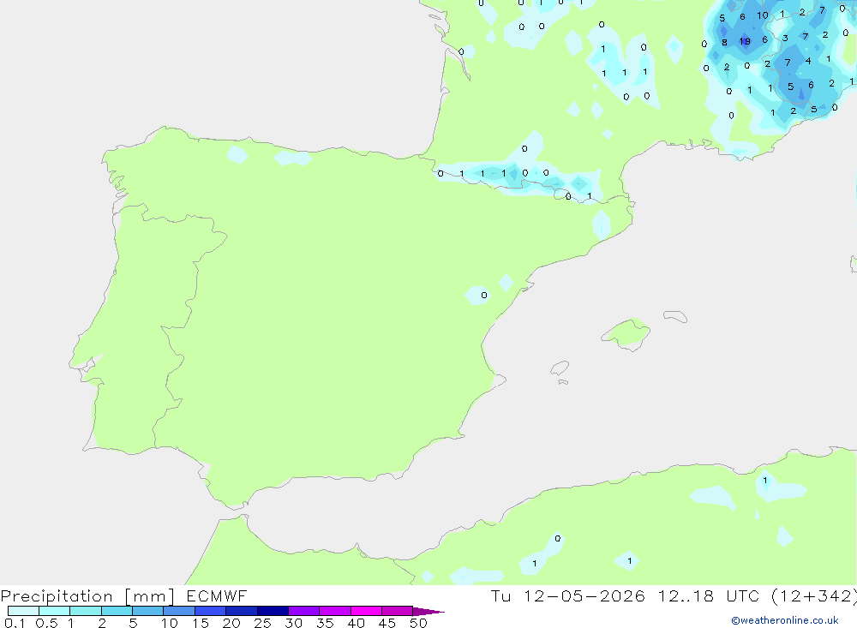Click the '40' legend scale label

[356, 623]
